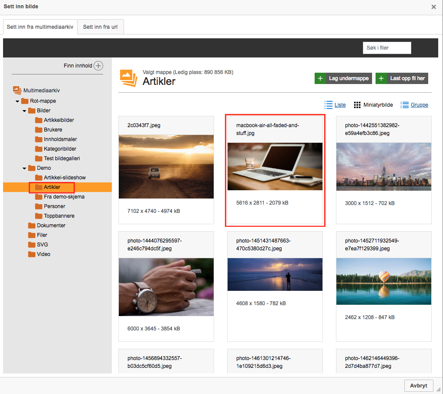
Task: Click the Artikkelbilder folder icon
Action: [x=39, y=120]
